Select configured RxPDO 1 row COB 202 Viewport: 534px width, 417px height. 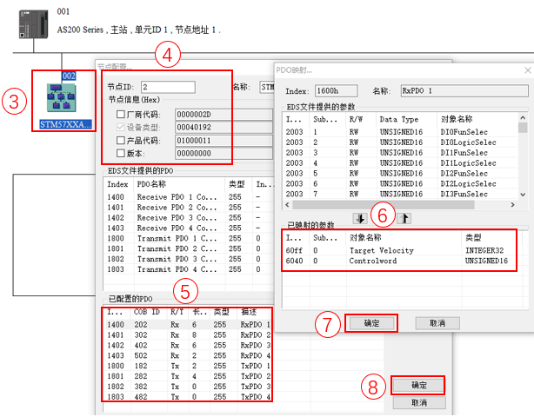tap(187, 325)
